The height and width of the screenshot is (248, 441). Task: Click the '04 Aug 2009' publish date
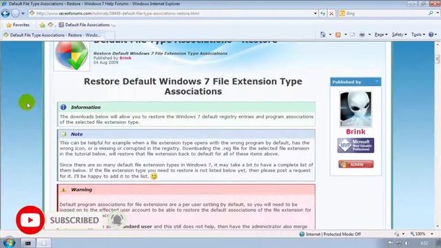105,63
